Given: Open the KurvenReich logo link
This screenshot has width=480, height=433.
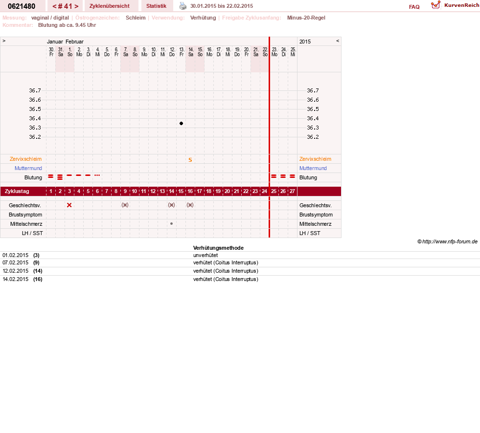Looking at the screenshot, I should pyautogui.click(x=455, y=5).
